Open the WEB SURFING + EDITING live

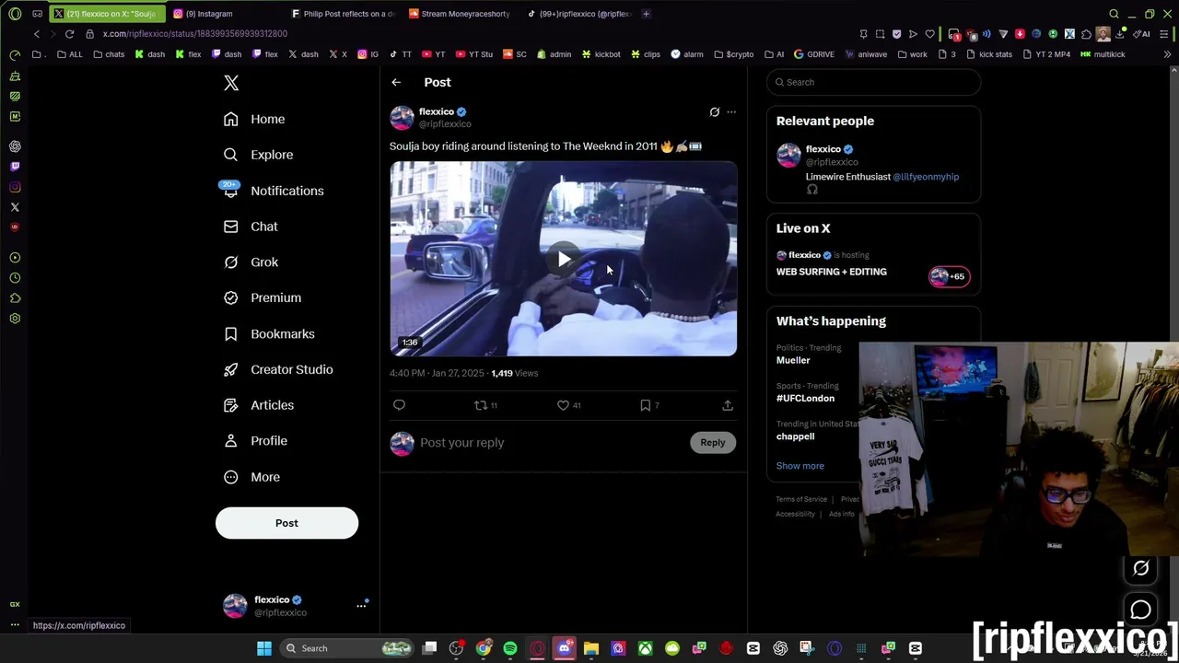[832, 272]
